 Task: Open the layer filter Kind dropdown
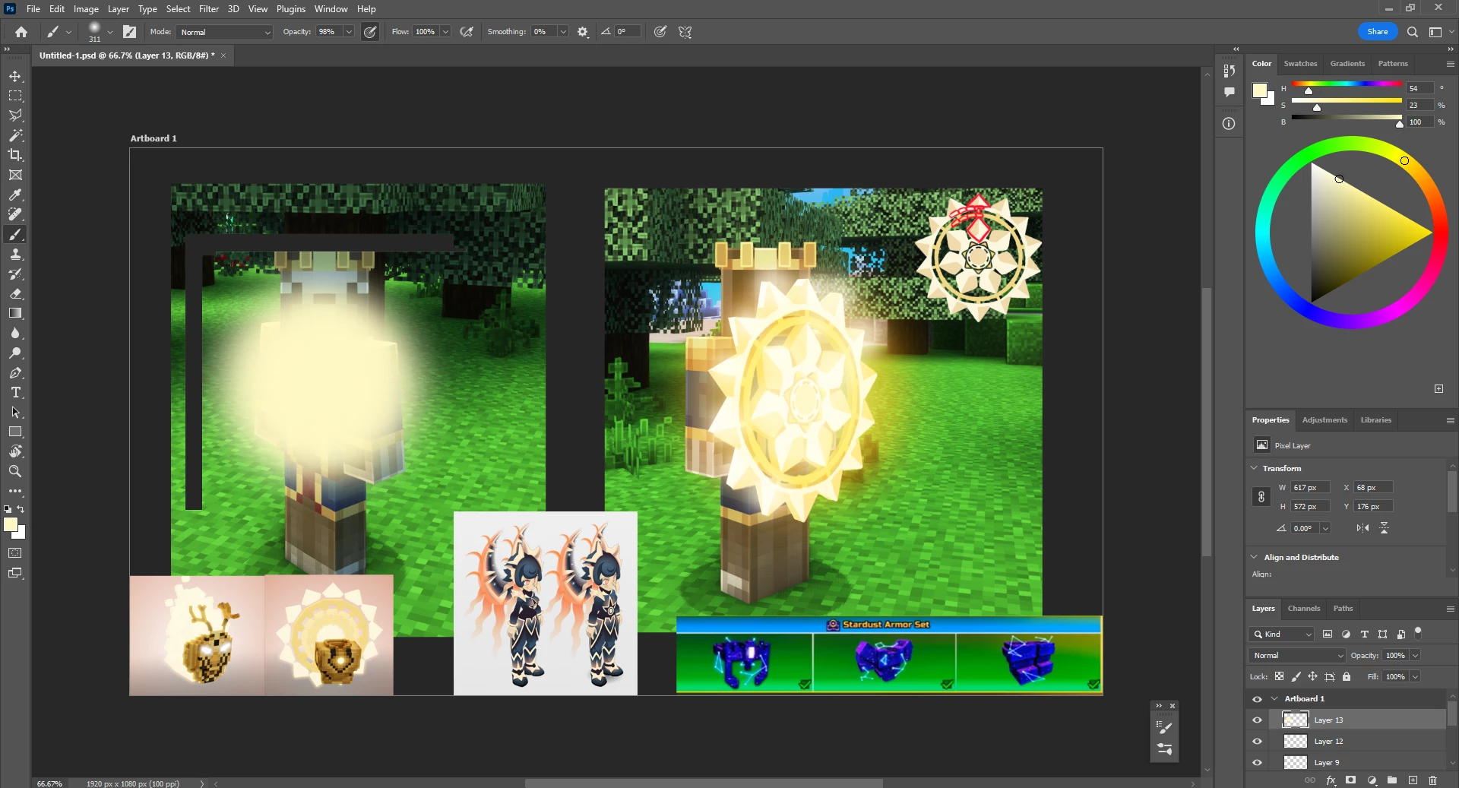[1281, 635]
